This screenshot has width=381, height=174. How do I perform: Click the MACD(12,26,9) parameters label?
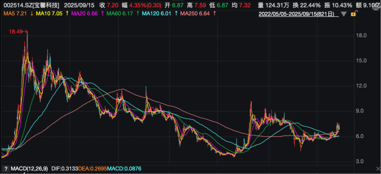point(29,168)
